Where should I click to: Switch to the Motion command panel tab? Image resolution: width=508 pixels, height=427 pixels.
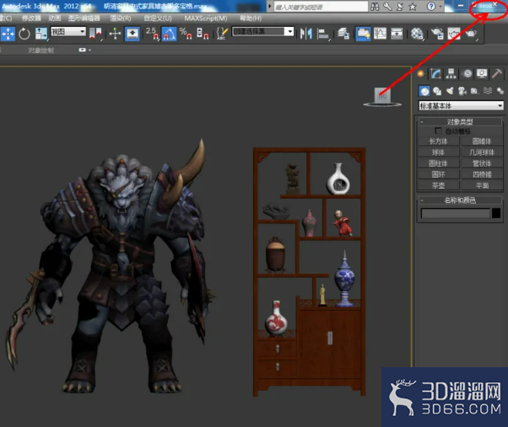pos(467,74)
